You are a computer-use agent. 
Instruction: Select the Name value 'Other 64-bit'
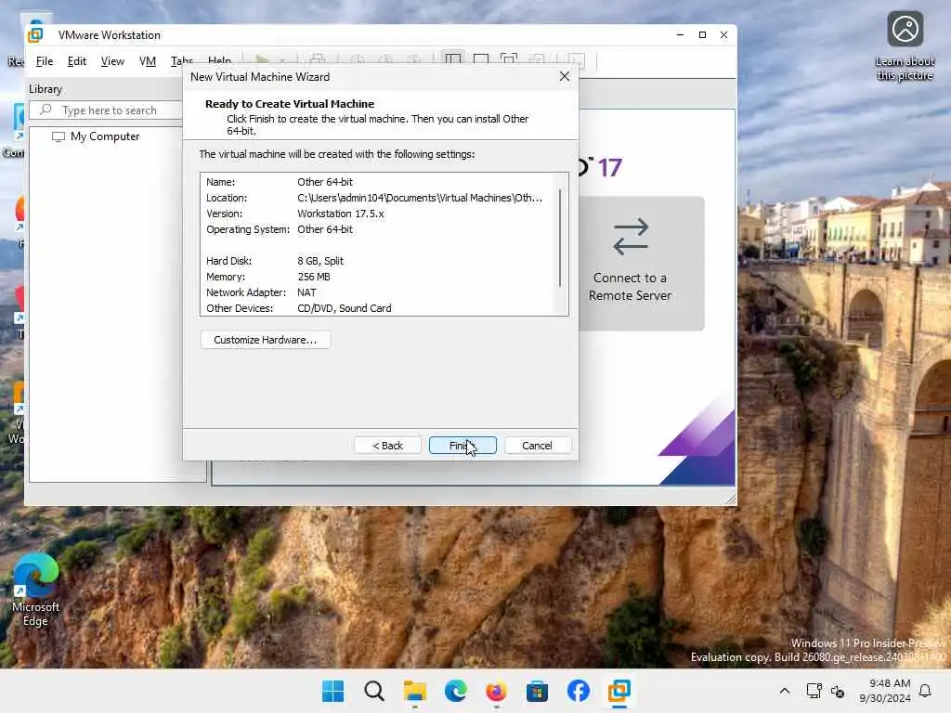tap(324, 182)
